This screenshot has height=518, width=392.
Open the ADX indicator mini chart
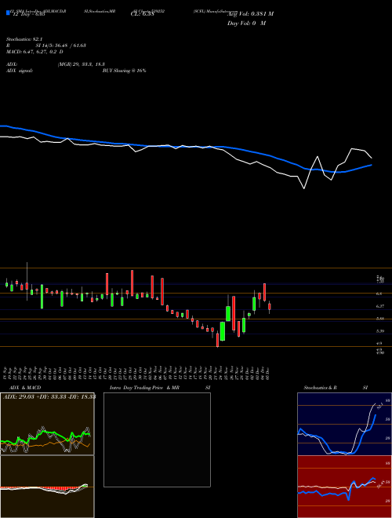coord(47,424)
